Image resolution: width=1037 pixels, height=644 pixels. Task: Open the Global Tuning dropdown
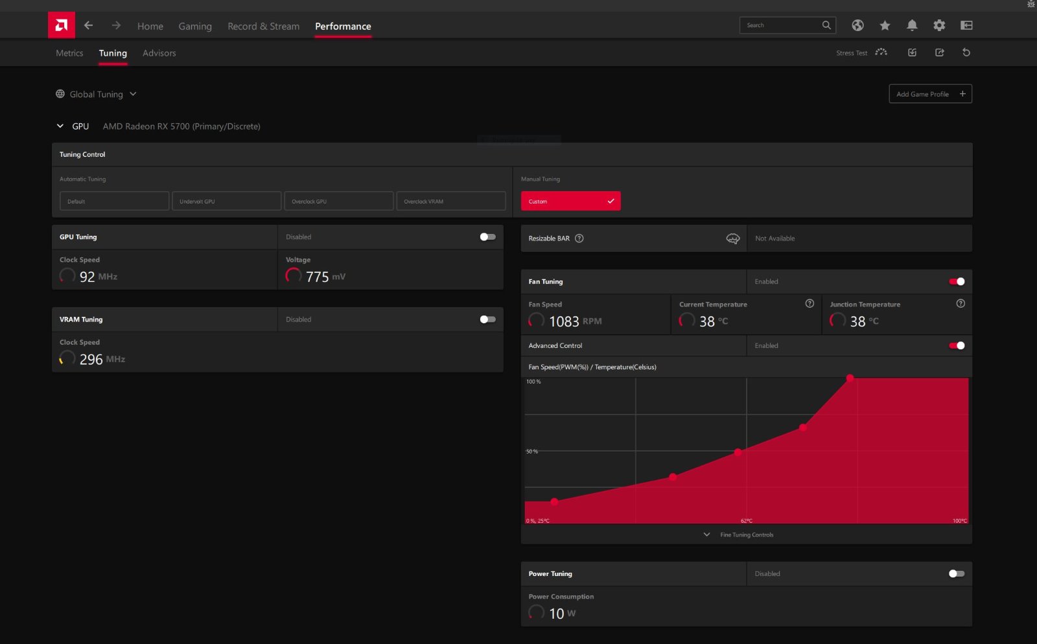(x=97, y=94)
